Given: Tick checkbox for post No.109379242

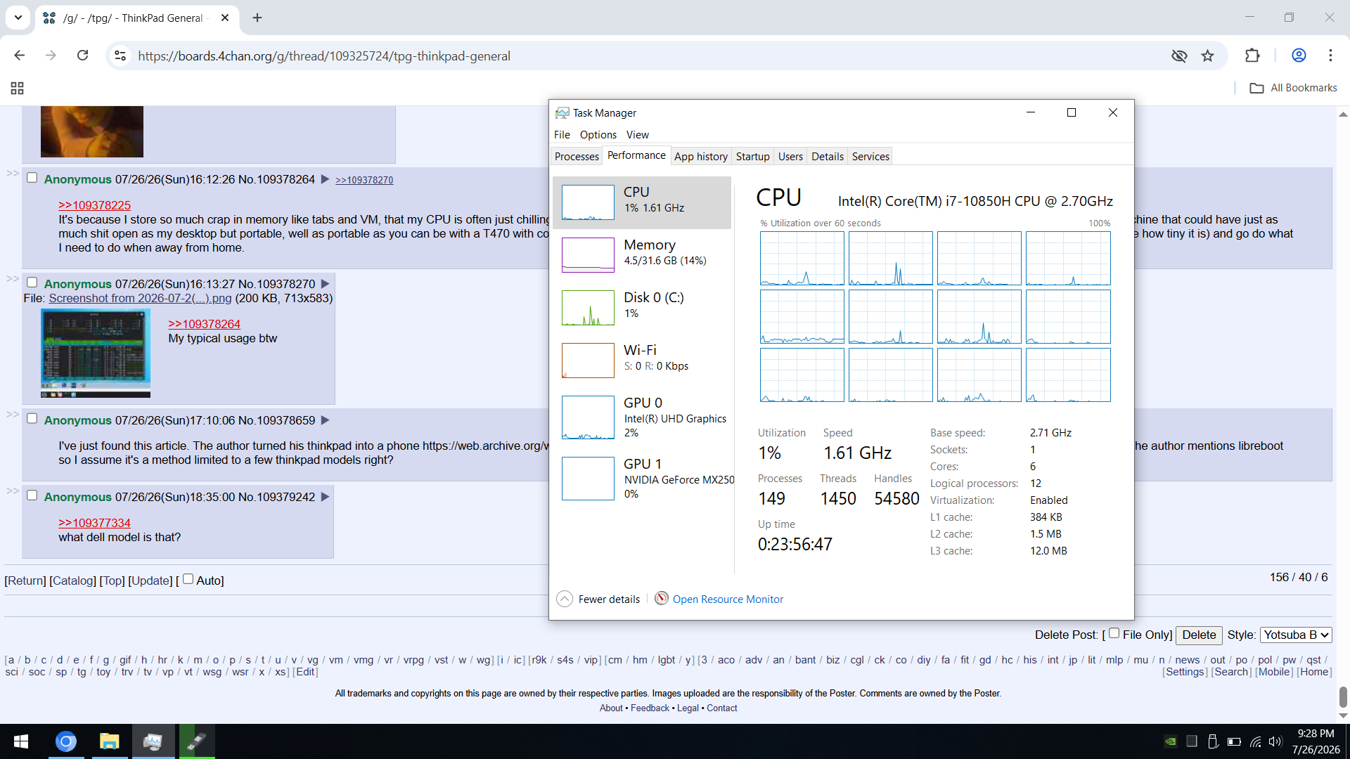Looking at the screenshot, I should [32, 495].
